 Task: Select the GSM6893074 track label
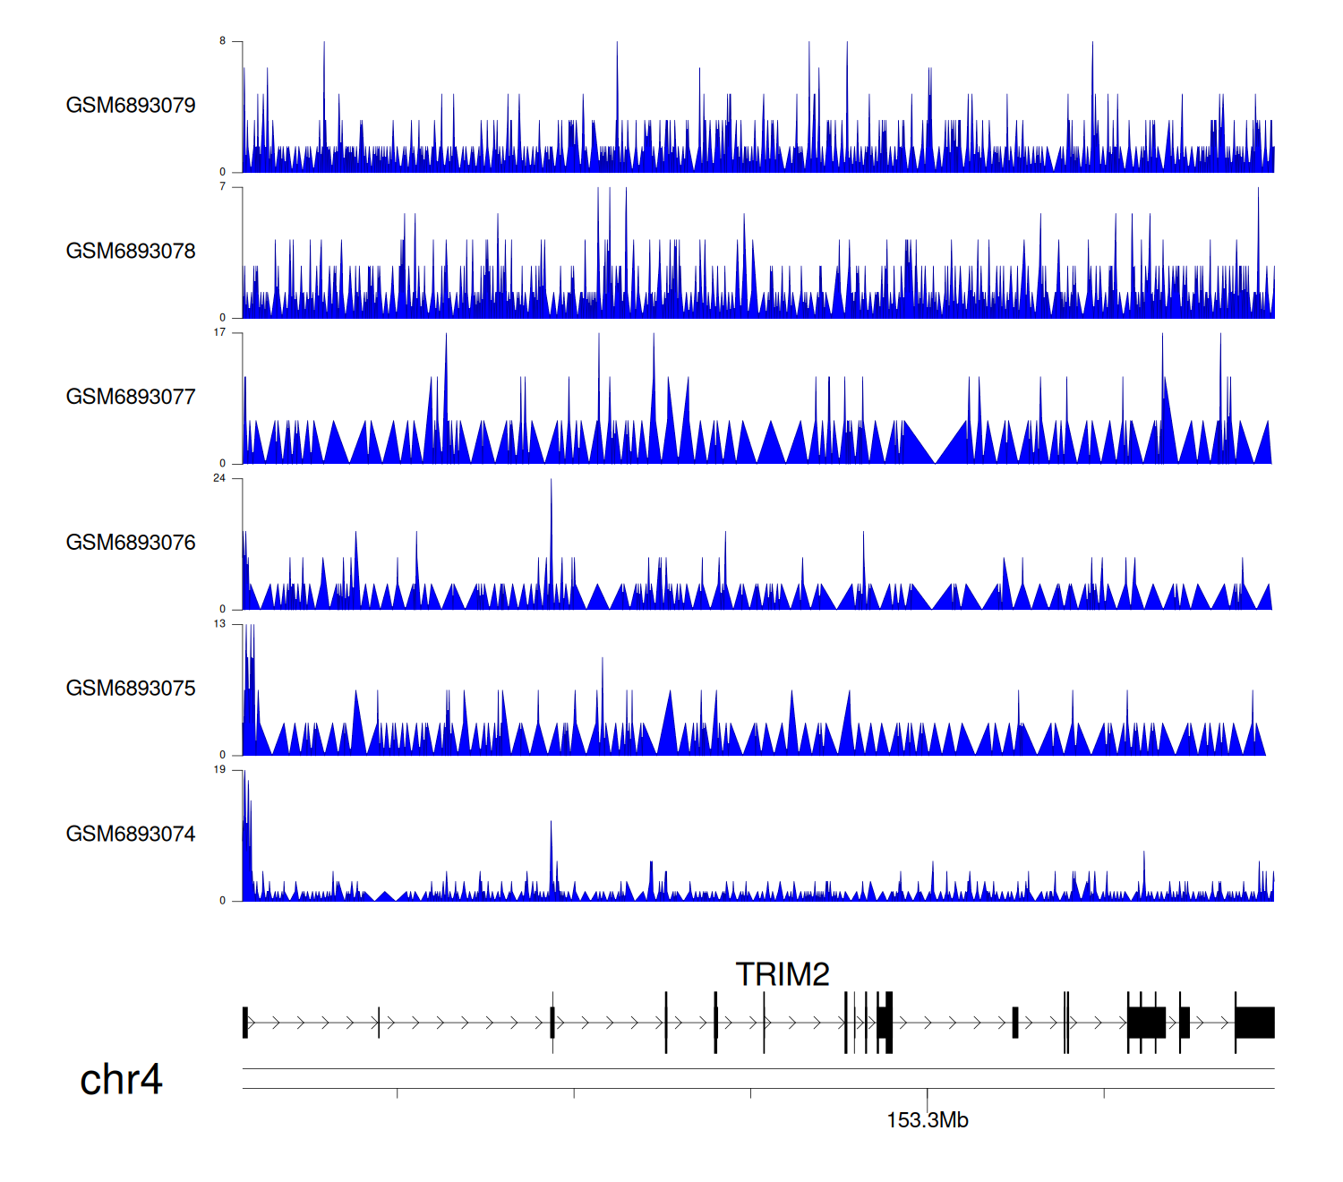(x=131, y=835)
